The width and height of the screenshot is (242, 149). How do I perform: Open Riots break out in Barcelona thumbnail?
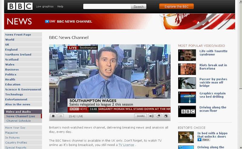[x=187, y=69]
